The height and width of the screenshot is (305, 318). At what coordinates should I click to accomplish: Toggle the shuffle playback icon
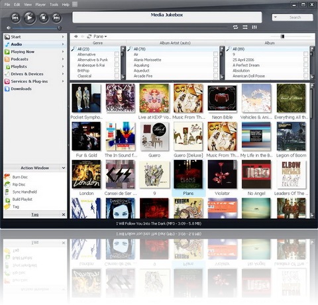pyautogui.click(x=245, y=27)
